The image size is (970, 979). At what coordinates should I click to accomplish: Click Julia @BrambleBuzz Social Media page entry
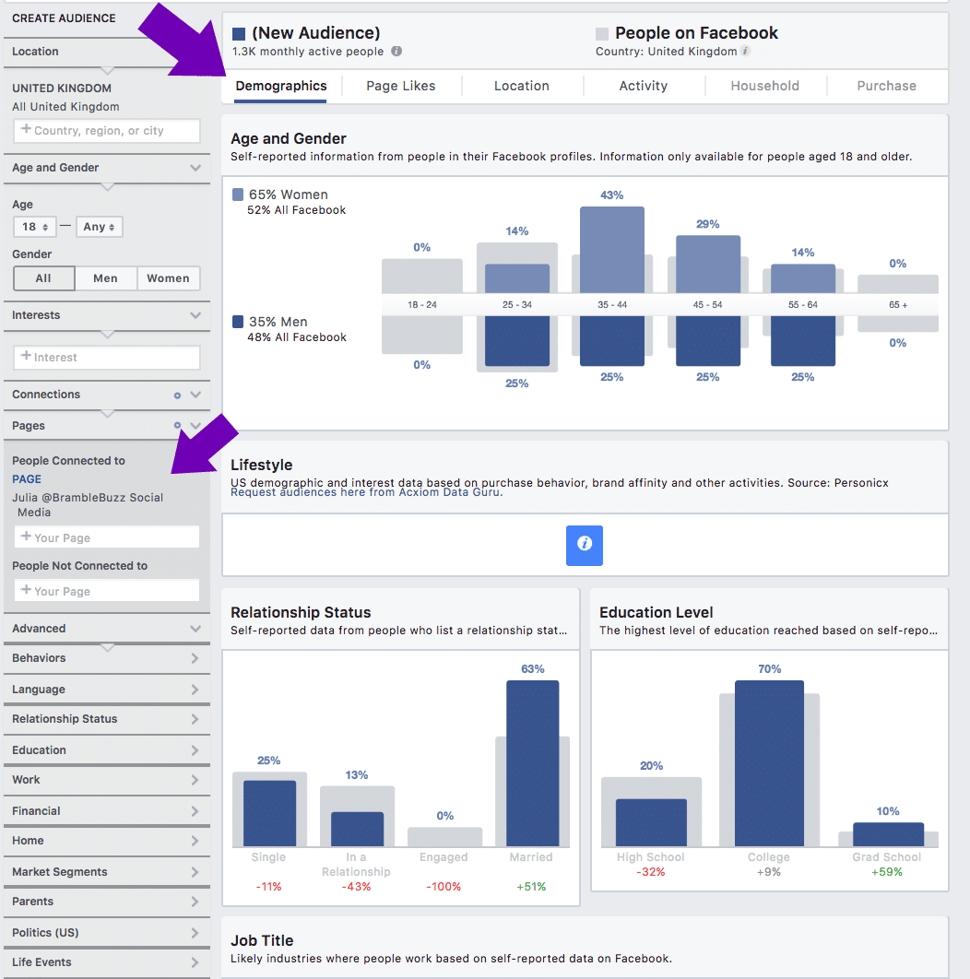click(x=88, y=505)
